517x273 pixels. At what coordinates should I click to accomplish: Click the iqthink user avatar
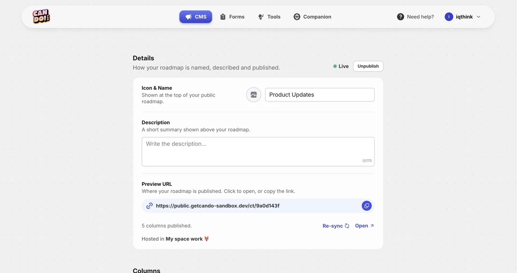coord(449,17)
